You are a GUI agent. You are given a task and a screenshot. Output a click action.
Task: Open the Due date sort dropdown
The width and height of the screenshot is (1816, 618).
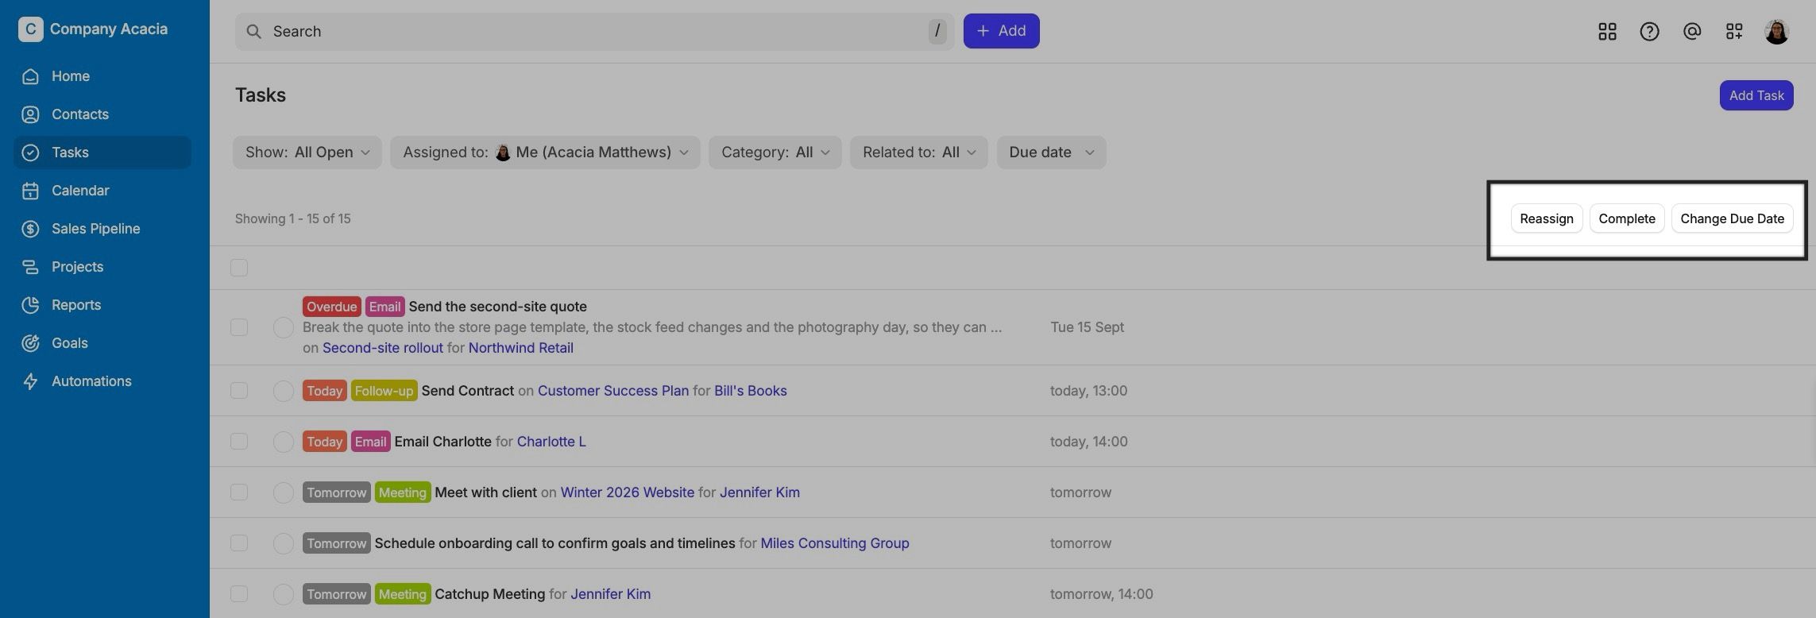[1052, 153]
